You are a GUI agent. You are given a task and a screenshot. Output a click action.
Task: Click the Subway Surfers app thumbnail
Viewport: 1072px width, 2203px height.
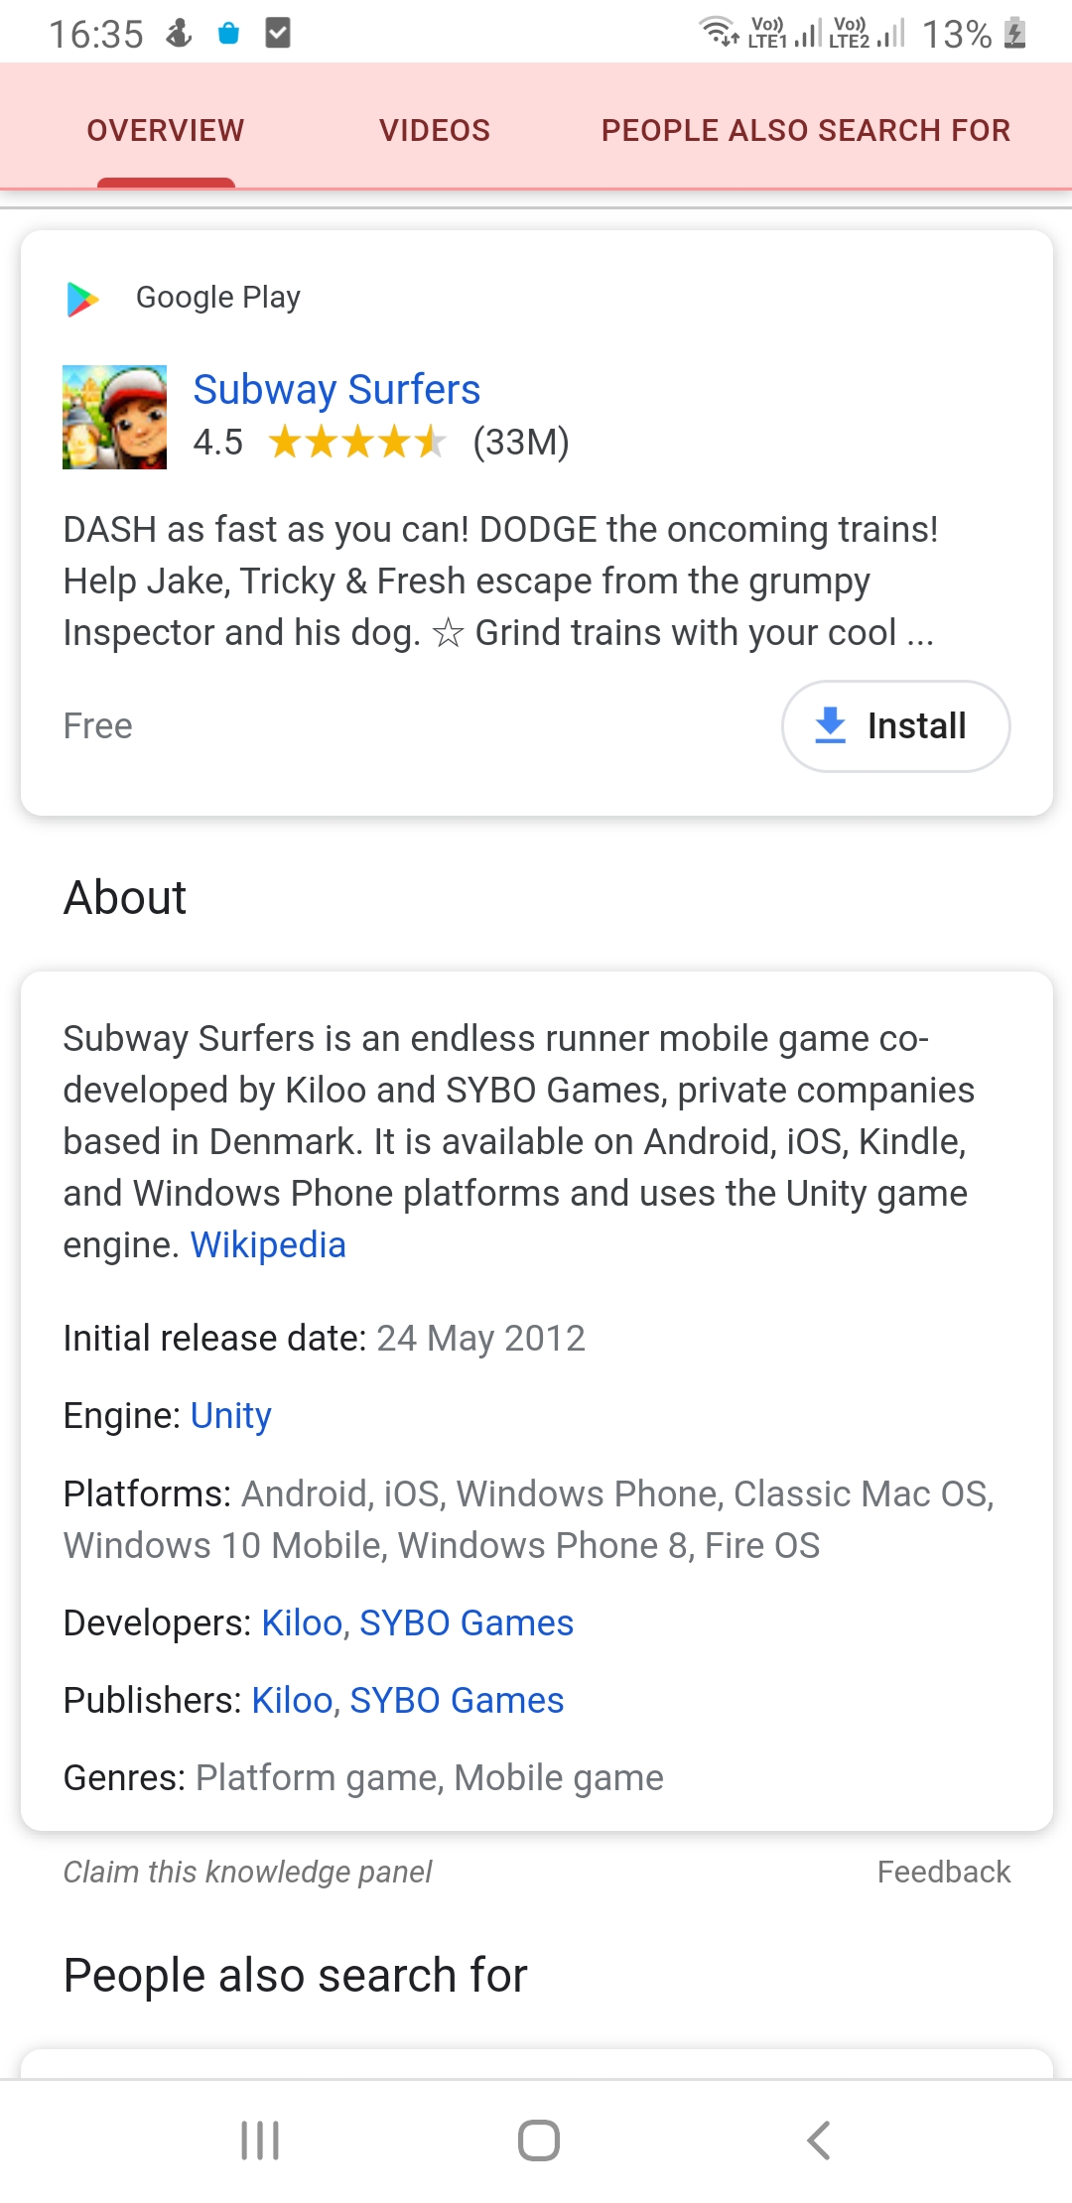coord(114,416)
